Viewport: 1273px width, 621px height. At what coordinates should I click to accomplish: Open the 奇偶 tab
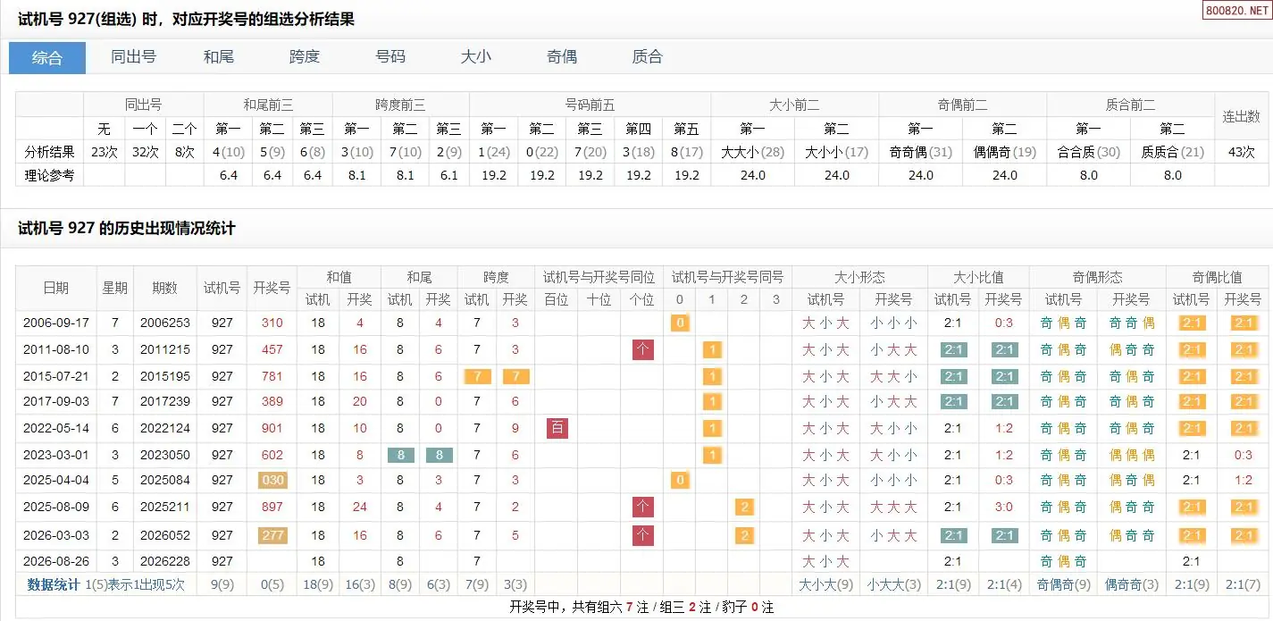click(562, 56)
